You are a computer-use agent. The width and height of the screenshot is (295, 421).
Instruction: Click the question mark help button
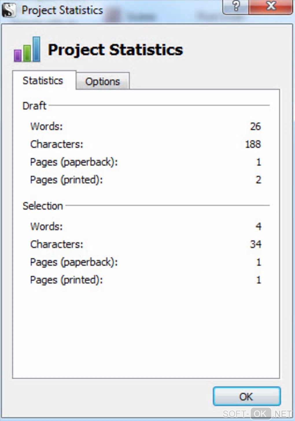click(x=236, y=6)
